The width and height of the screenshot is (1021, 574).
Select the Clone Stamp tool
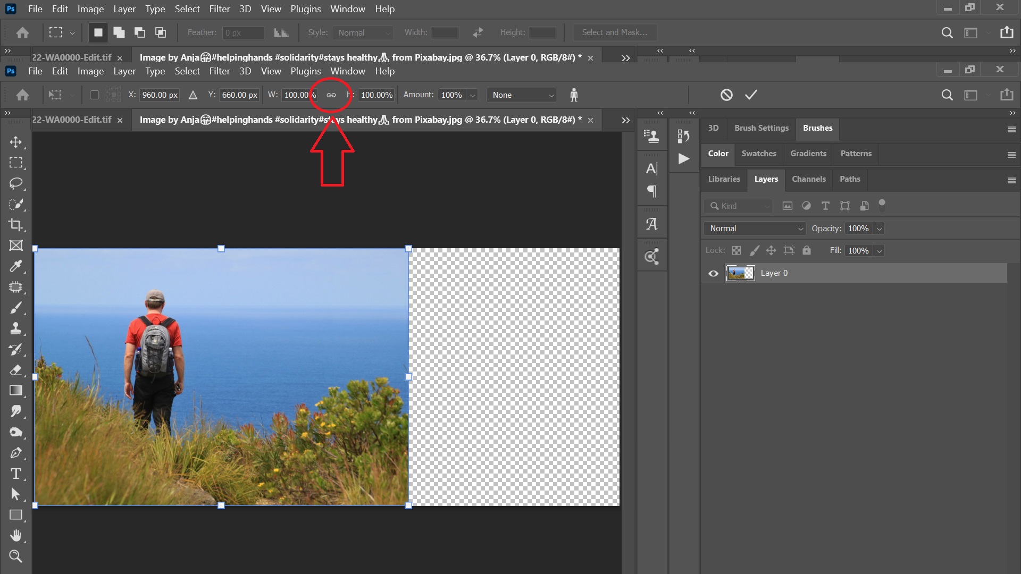click(15, 328)
